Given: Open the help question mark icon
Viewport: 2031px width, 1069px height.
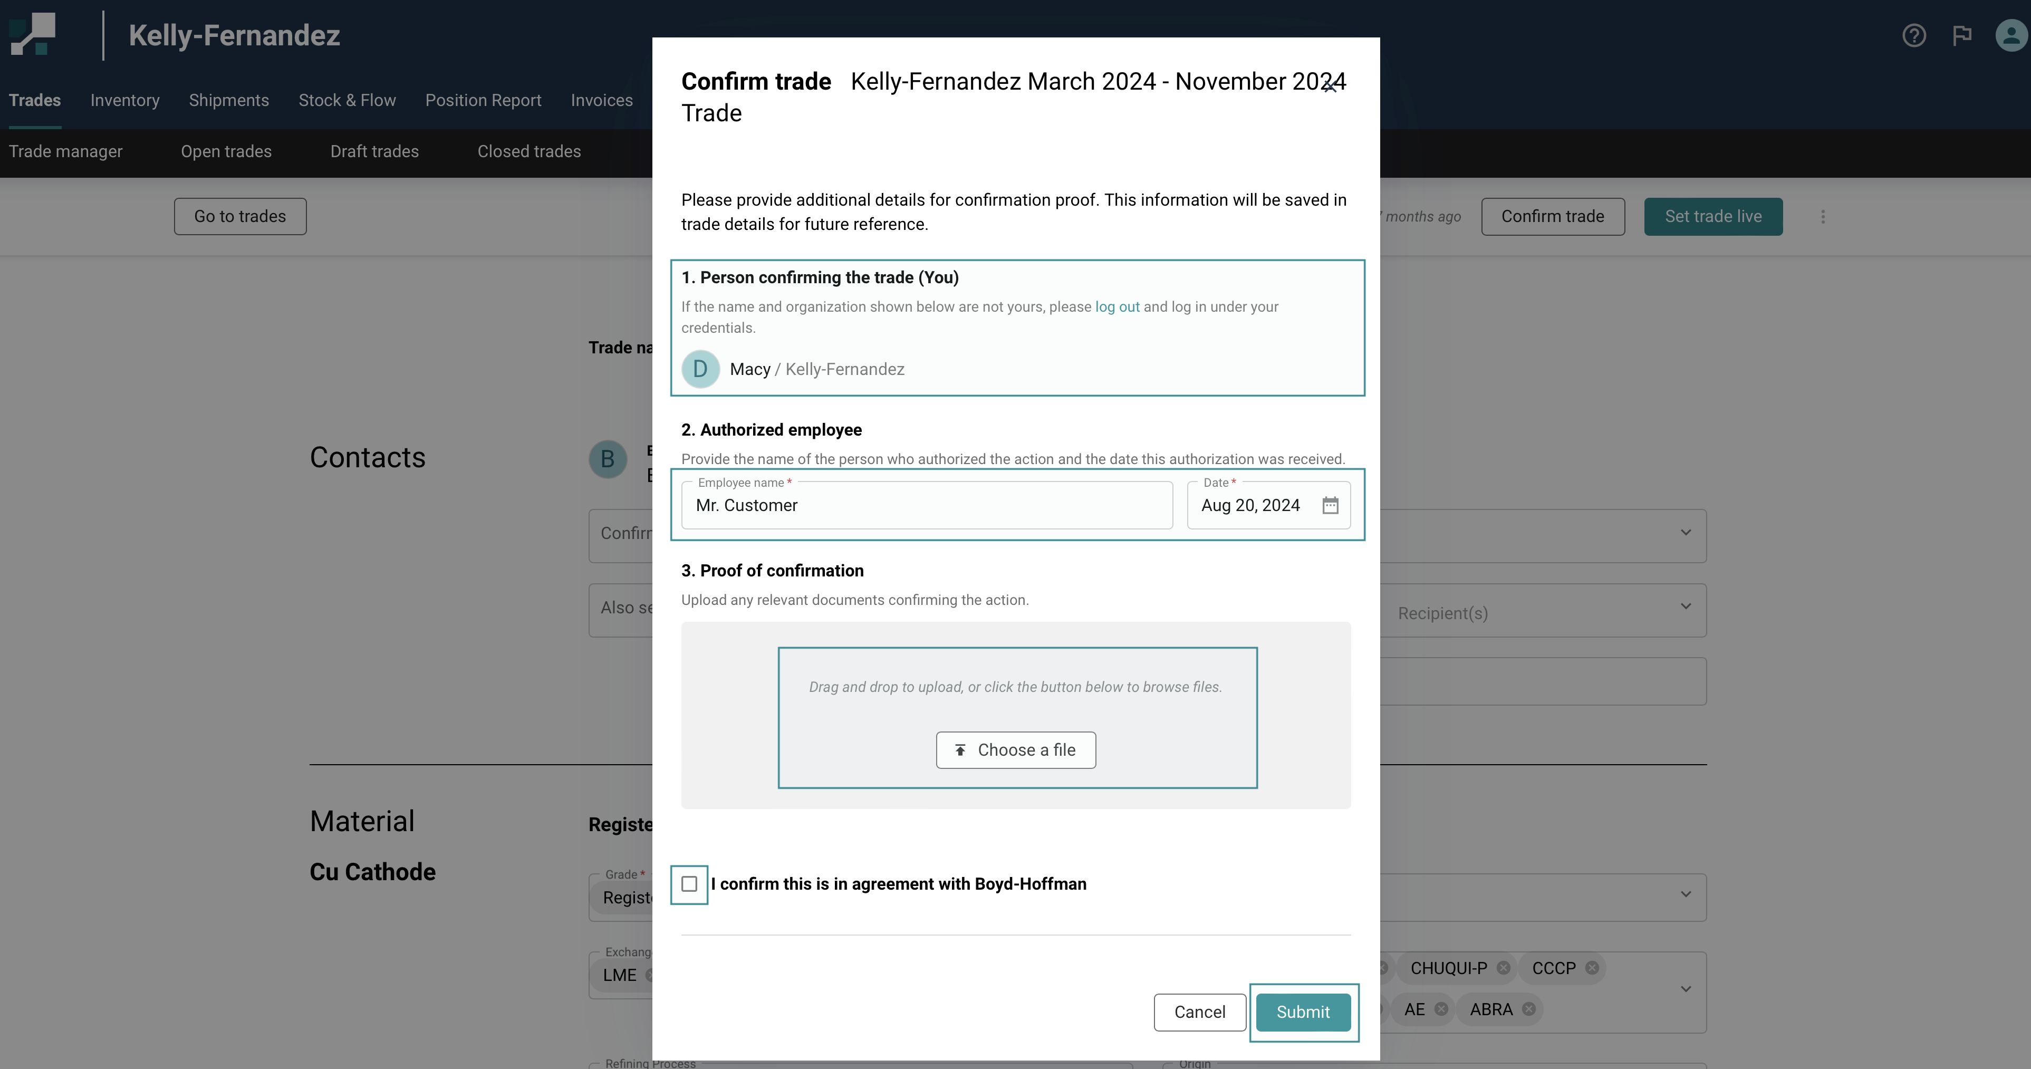Looking at the screenshot, I should 1913,35.
